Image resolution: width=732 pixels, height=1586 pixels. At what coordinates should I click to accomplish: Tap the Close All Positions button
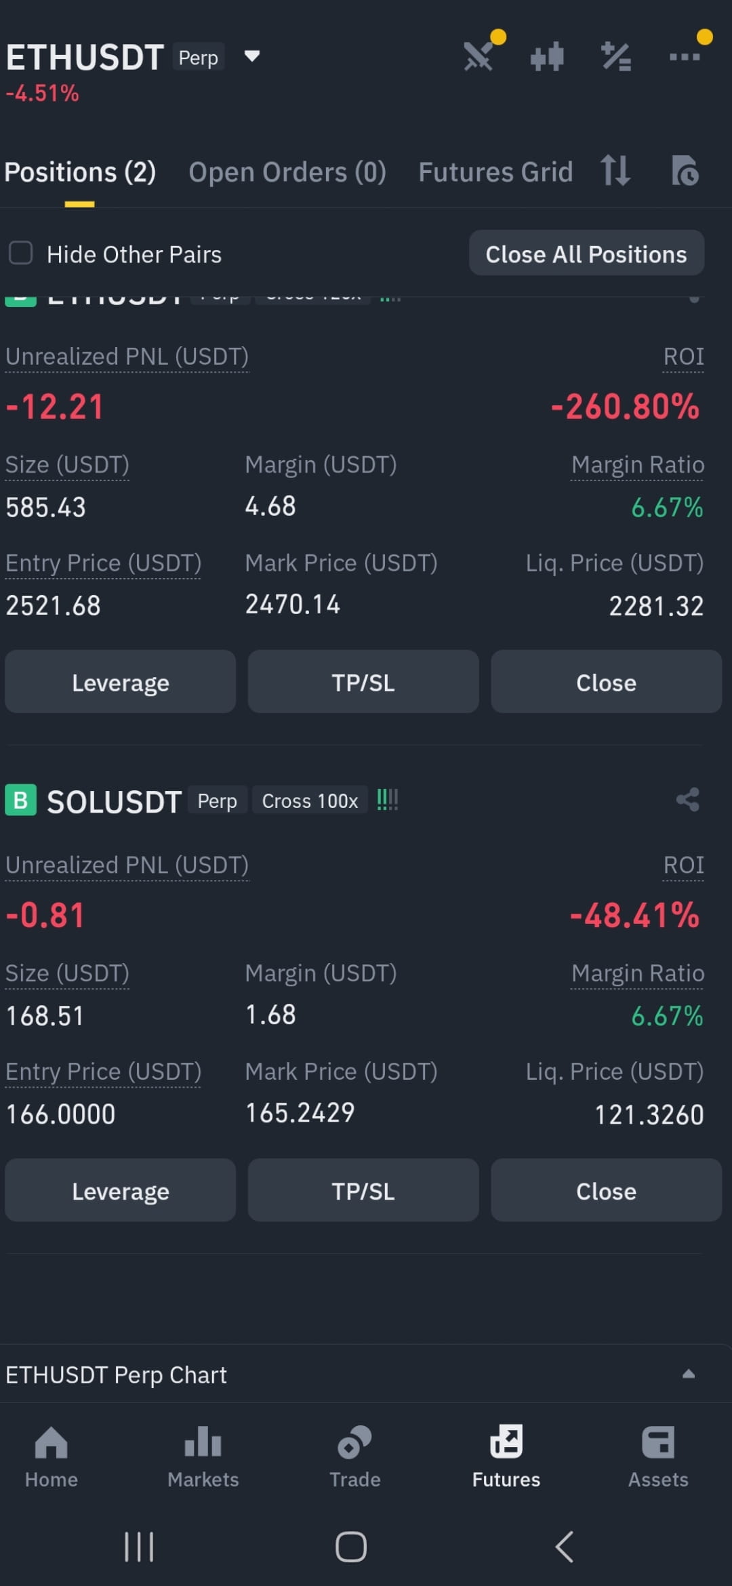586,253
